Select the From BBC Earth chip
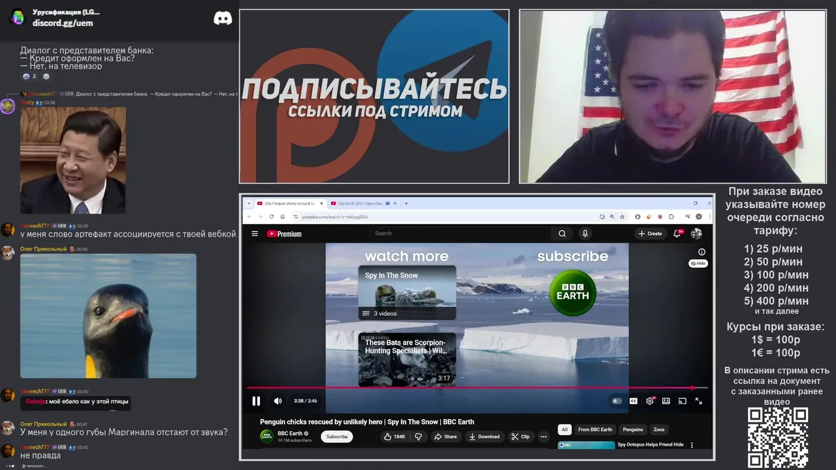Image resolution: width=836 pixels, height=470 pixels. pos(595,430)
